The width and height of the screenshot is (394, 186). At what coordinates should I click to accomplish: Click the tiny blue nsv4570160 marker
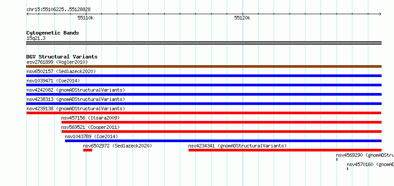pos(348,169)
